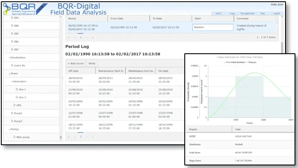
Task: Go to next page in Period Log pager
Action: pyautogui.click(x=87, y=137)
